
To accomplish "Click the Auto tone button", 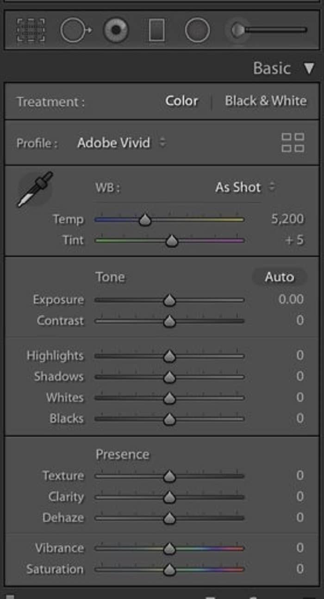I will [279, 277].
